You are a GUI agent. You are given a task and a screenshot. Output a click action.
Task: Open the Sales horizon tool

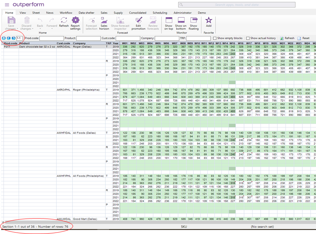point(104,21)
